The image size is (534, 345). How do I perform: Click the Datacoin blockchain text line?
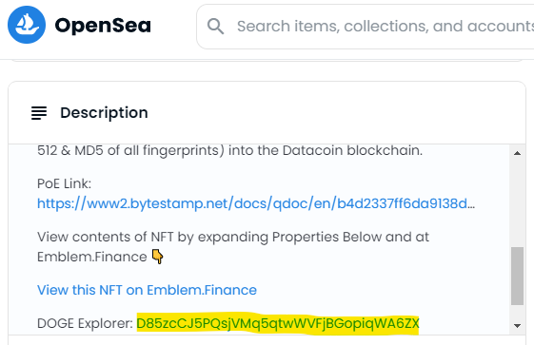pyautogui.click(x=230, y=150)
